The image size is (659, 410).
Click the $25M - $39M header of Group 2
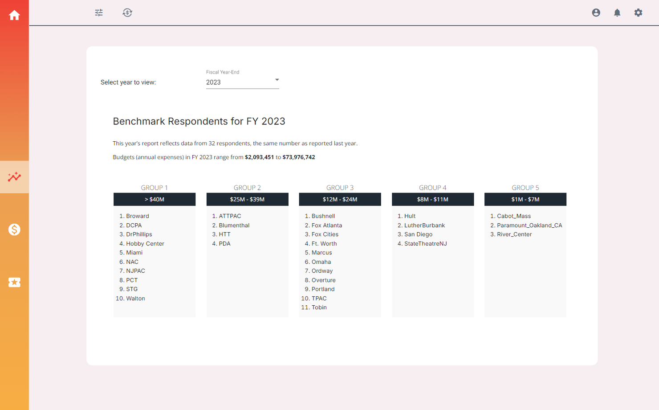click(x=247, y=199)
